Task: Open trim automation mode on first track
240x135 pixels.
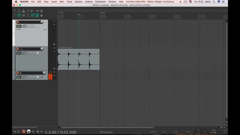Action: (x=32, y=26)
